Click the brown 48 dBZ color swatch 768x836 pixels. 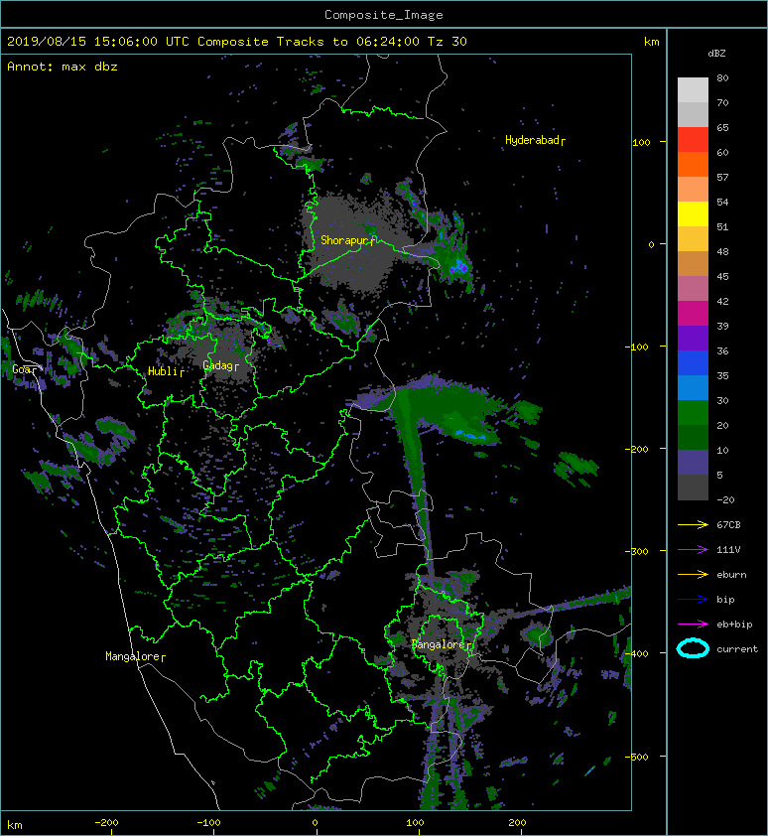pos(693,263)
